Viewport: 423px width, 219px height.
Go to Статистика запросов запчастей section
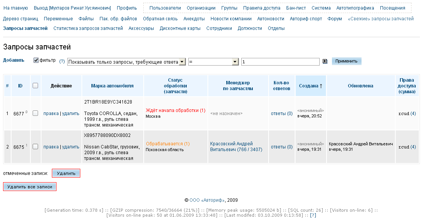point(88,28)
